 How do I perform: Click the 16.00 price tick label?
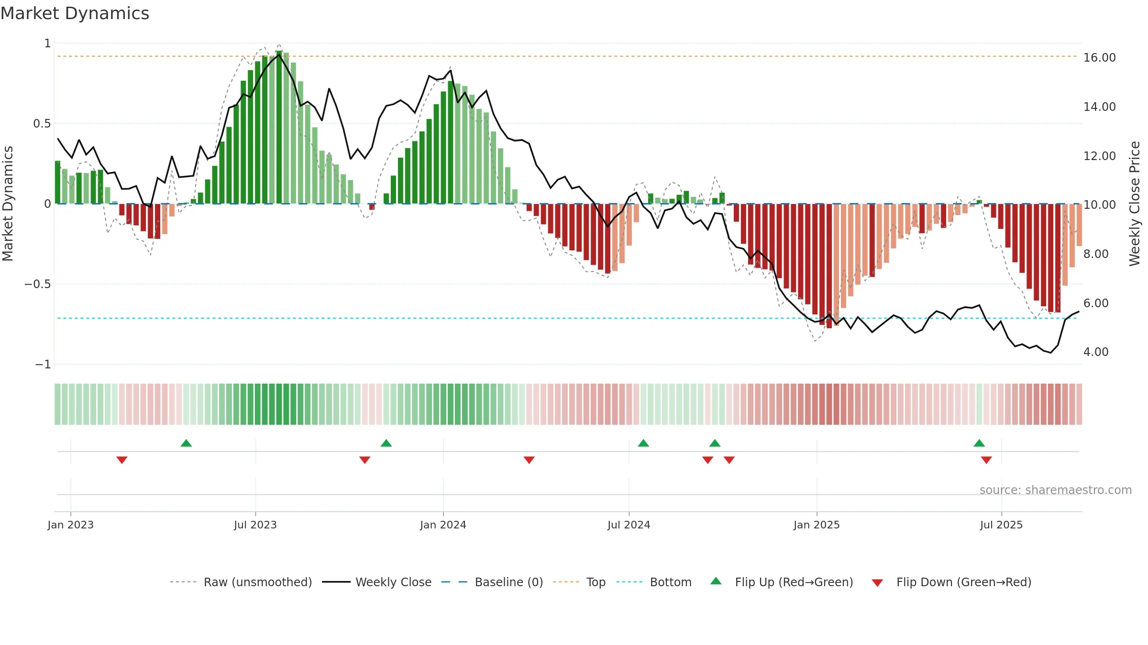coord(1100,58)
